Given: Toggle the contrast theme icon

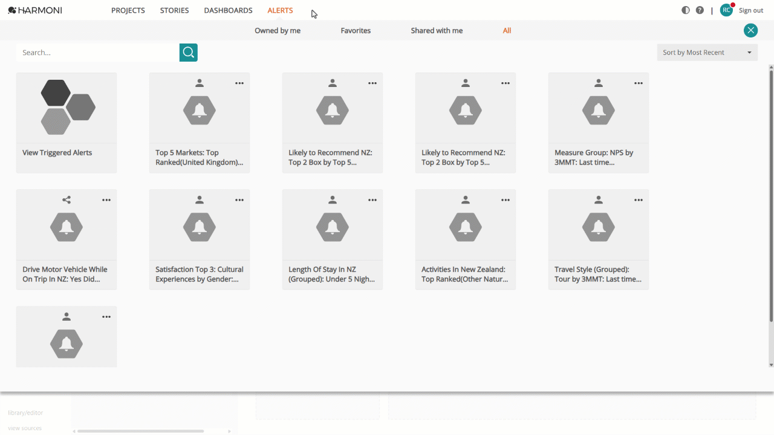Looking at the screenshot, I should coord(685,10).
